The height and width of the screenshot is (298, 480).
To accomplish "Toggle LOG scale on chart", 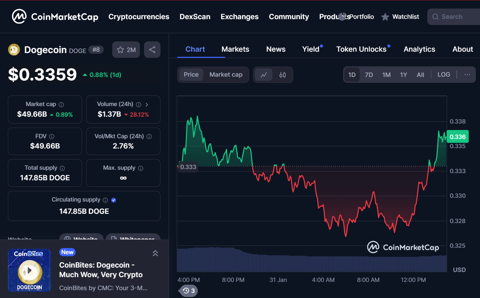I will pyautogui.click(x=444, y=75).
